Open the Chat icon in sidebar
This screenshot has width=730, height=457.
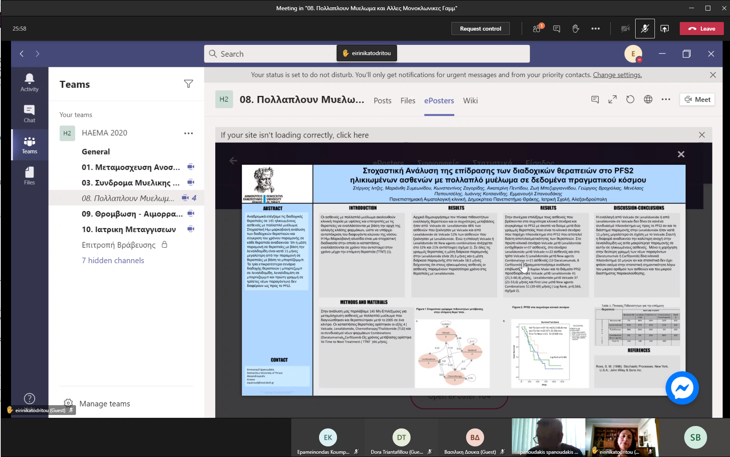(x=29, y=114)
